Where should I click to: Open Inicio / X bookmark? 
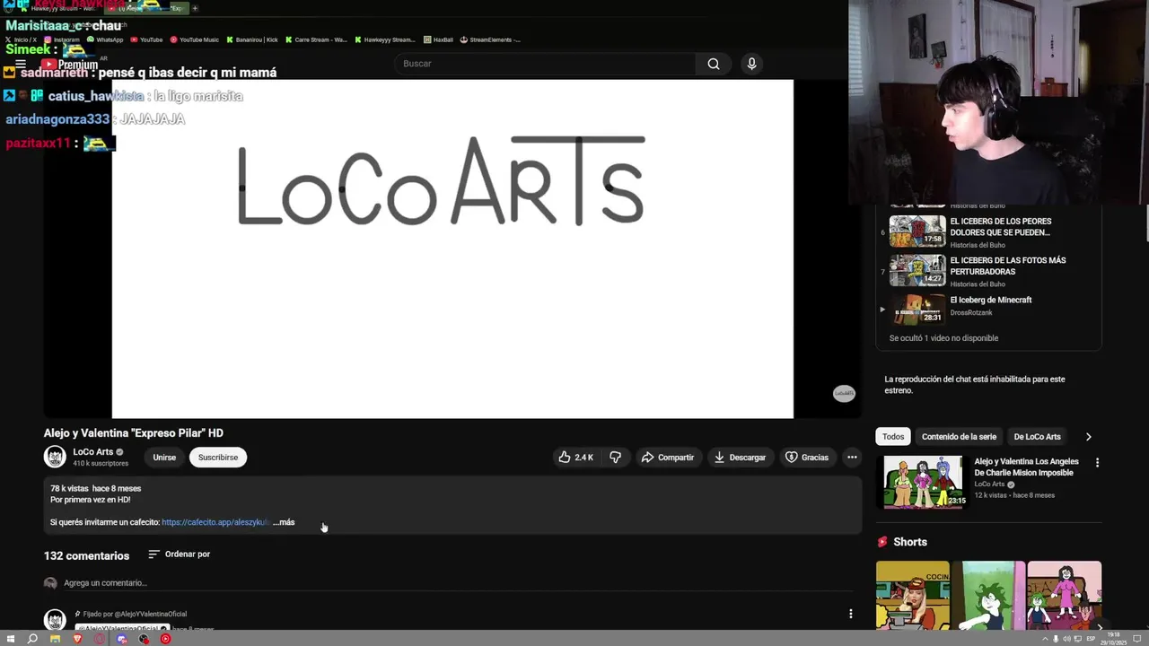click(22, 39)
